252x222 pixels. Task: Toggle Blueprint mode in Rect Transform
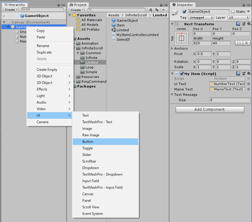point(239,43)
